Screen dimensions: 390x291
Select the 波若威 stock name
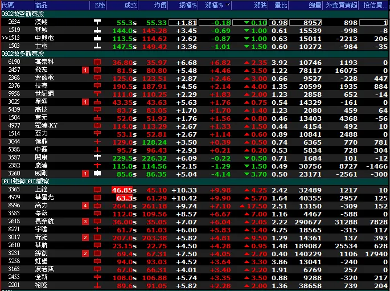44,269
